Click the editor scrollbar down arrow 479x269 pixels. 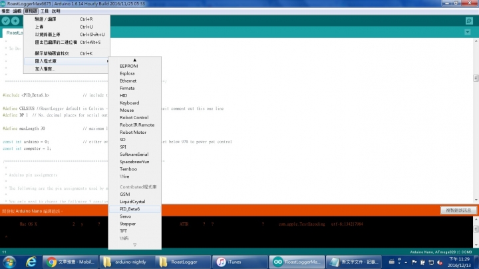476,200
